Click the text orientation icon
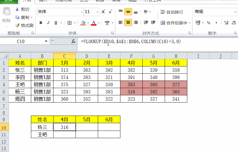The image size is (238, 152). [146, 12]
